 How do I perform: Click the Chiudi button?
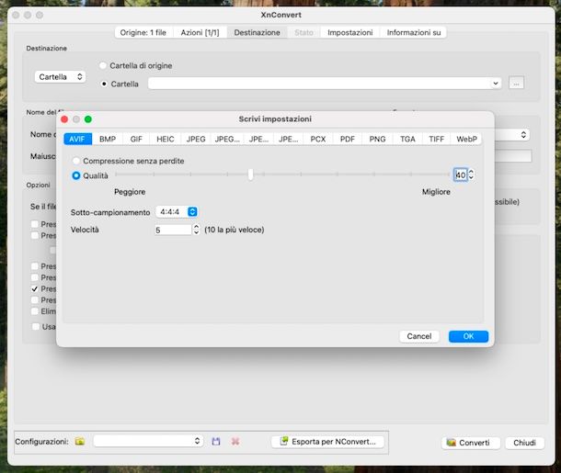click(524, 443)
